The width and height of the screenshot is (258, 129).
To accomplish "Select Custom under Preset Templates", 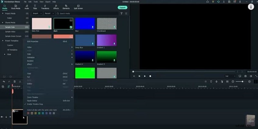I will tap(10, 45).
